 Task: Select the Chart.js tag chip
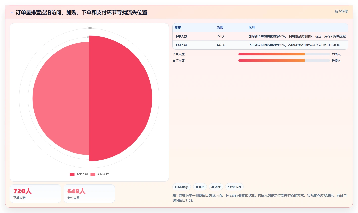click(182, 187)
